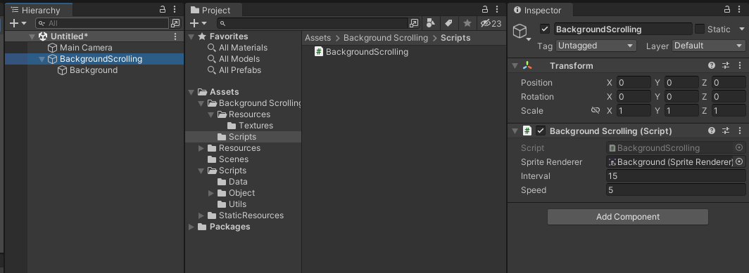Uncheck the GameObject active checkbox
Viewport: 749px width, 273px height.
coord(545,29)
